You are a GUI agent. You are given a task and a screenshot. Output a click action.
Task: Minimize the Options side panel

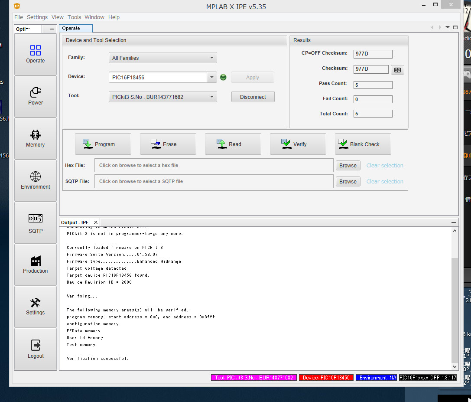click(52, 29)
